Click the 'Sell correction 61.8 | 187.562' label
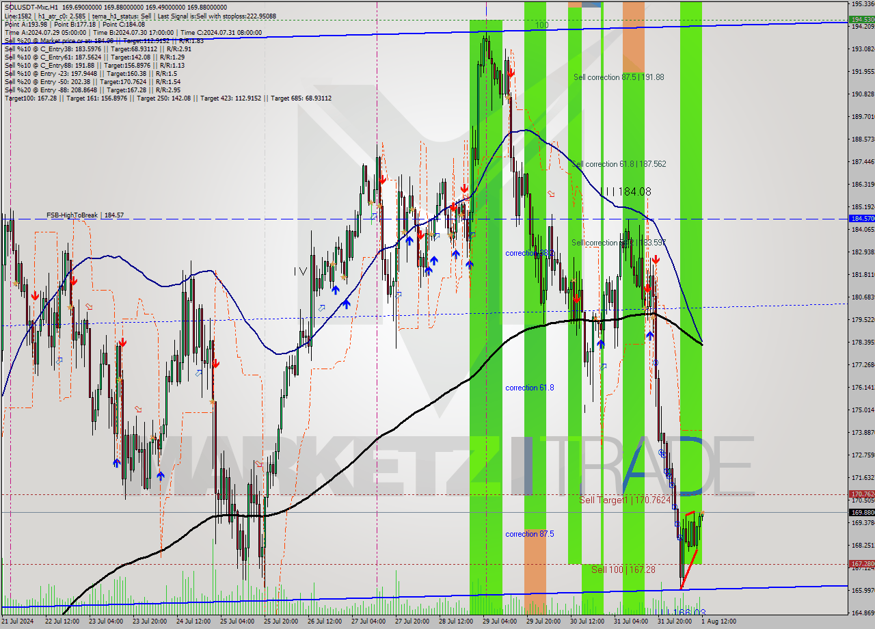 point(619,164)
